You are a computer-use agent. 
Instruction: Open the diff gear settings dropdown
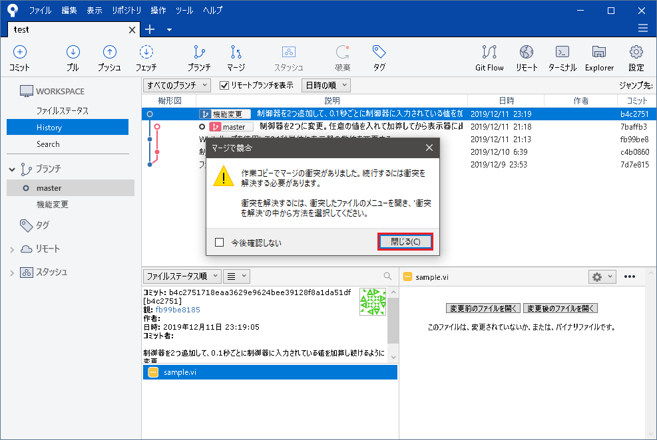tap(602, 276)
